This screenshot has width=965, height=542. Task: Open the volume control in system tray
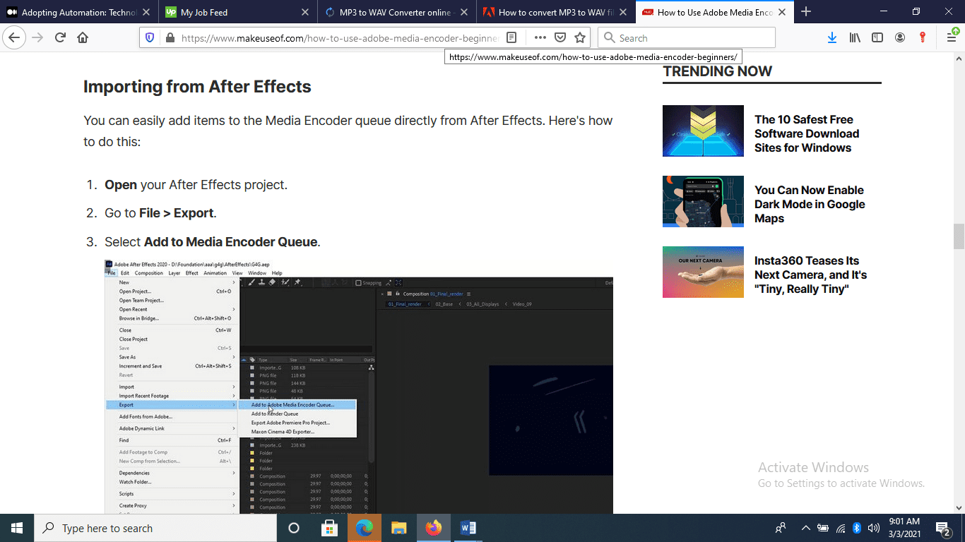[874, 528]
